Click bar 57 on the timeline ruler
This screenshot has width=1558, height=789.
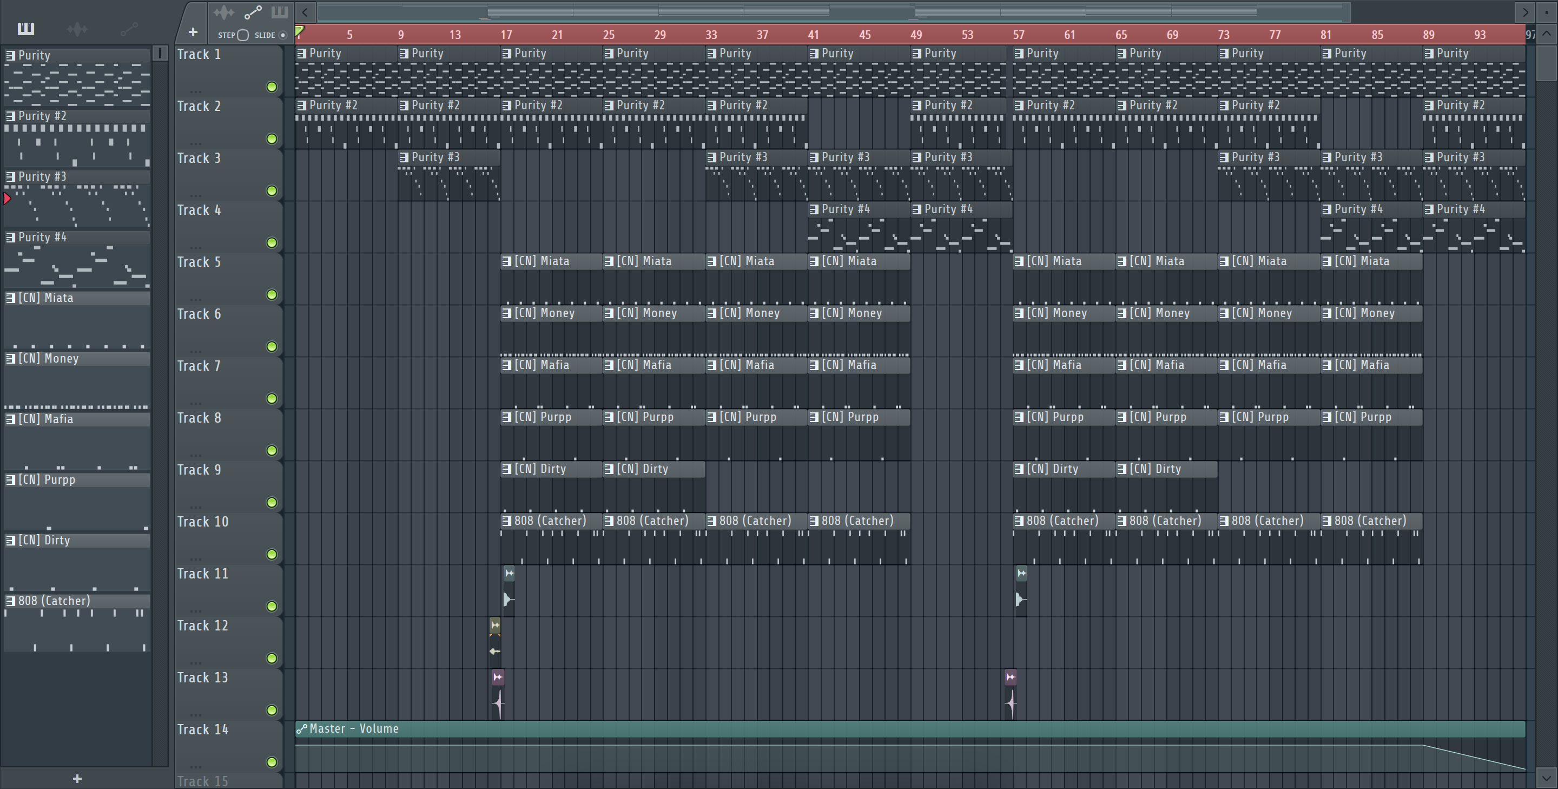(1019, 35)
